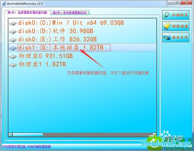Click the AuroraDataRecovery title bar app icon
The width and height of the screenshot is (194, 151).
click(x=4, y=3)
